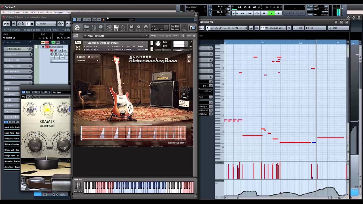Open the Scarbee instrument settings gear
Viewport: 363px width, 204px height.
tap(189, 57)
